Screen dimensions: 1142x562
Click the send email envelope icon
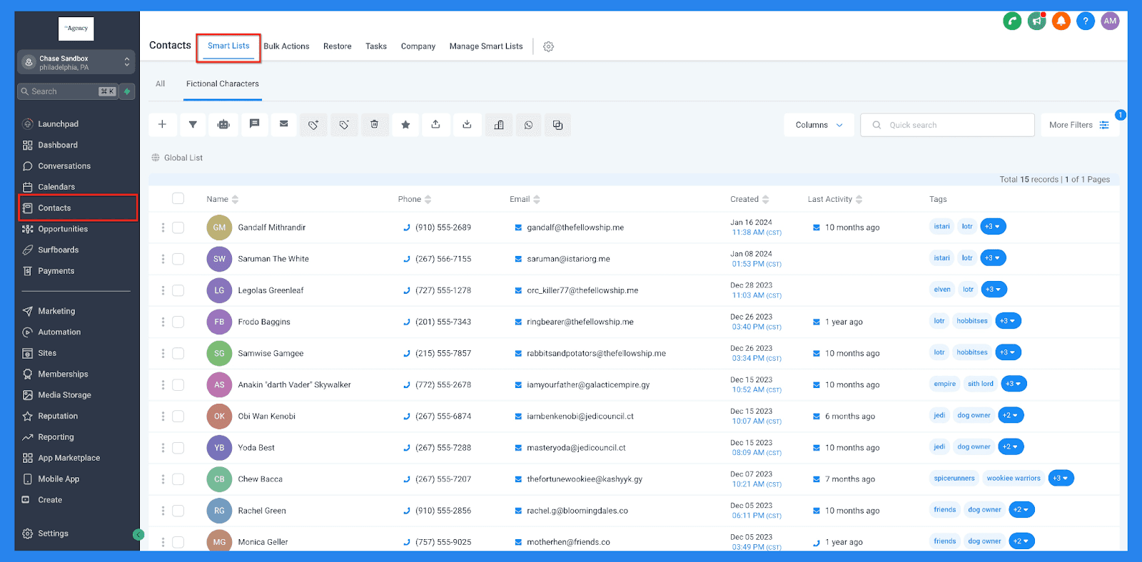coord(284,125)
